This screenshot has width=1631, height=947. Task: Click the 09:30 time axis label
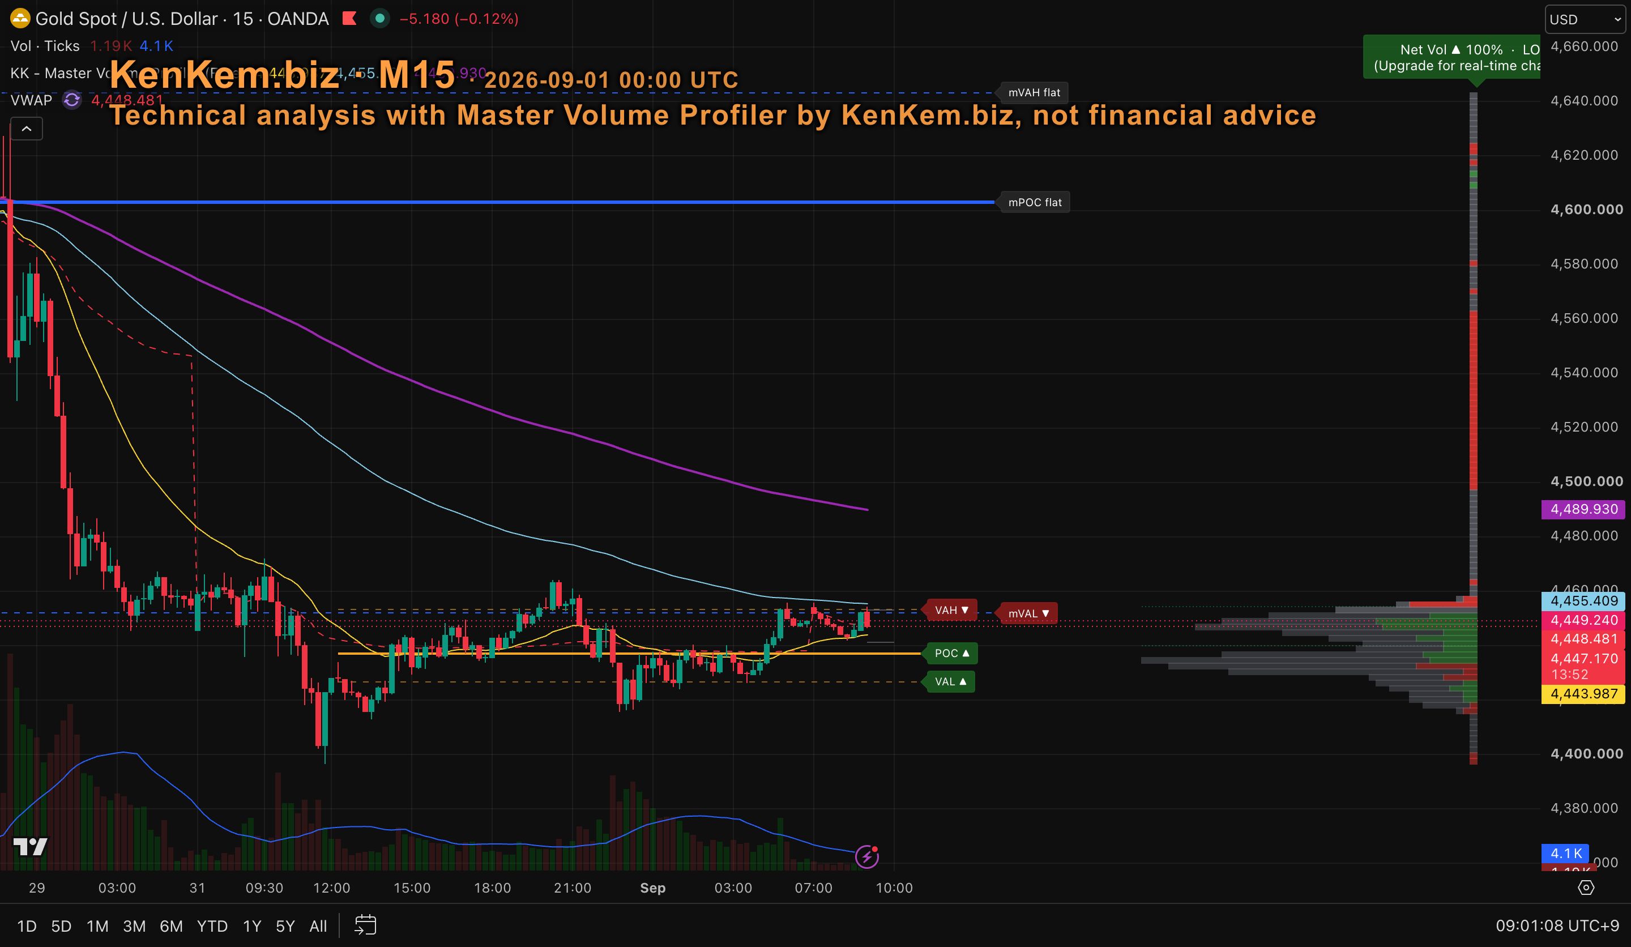click(x=264, y=888)
